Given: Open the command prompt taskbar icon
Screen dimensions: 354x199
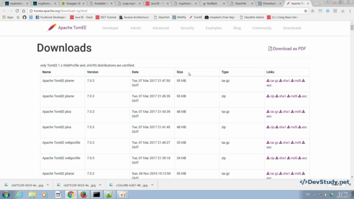Looking at the screenshot, I should [x=97, y=195].
